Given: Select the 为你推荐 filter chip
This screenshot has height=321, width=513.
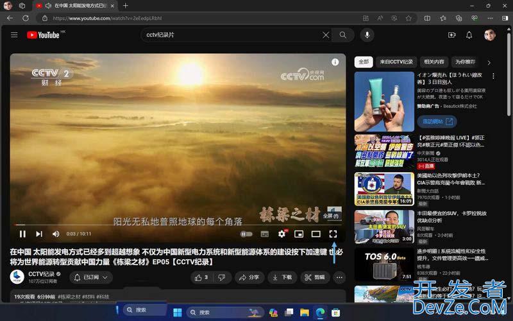Looking at the screenshot, I should (464, 62).
